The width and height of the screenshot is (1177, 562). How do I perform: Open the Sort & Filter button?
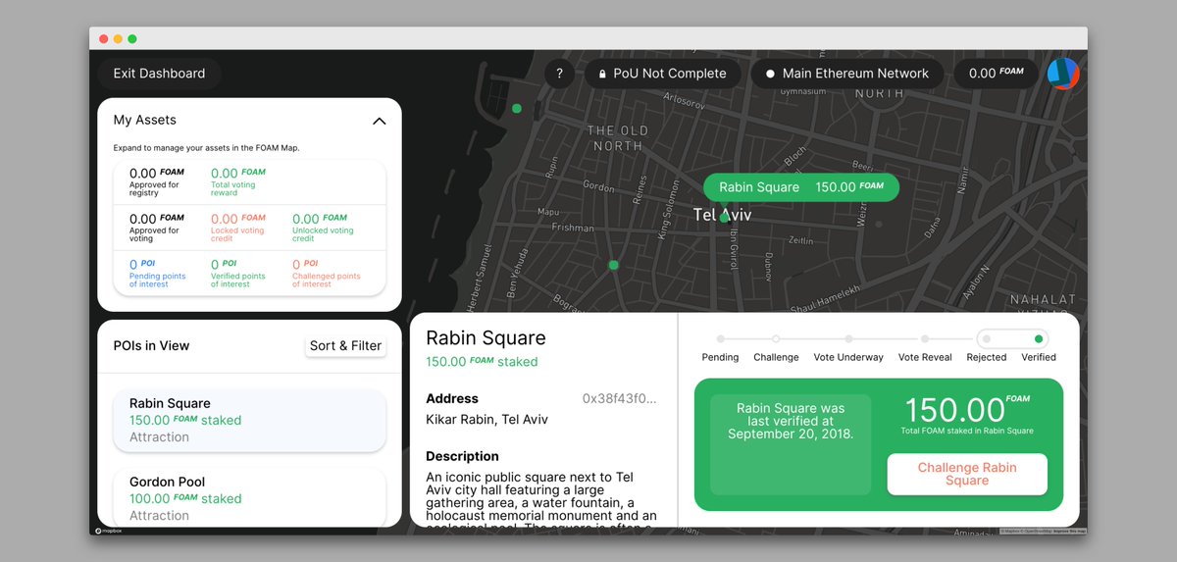pos(345,345)
